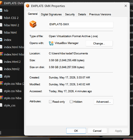The image size is (133, 140).
Task: Click the Modified date ending 3:40:02 AM
Action: click(x=70, y=84)
